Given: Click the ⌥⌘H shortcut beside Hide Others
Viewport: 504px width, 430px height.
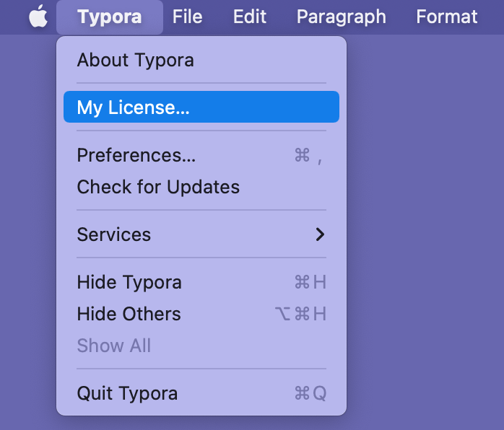Looking at the screenshot, I should 300,314.
